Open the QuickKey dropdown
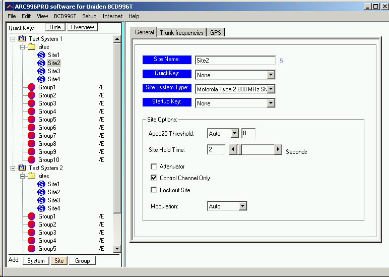Viewport: 389px width, 277px height. click(271, 75)
